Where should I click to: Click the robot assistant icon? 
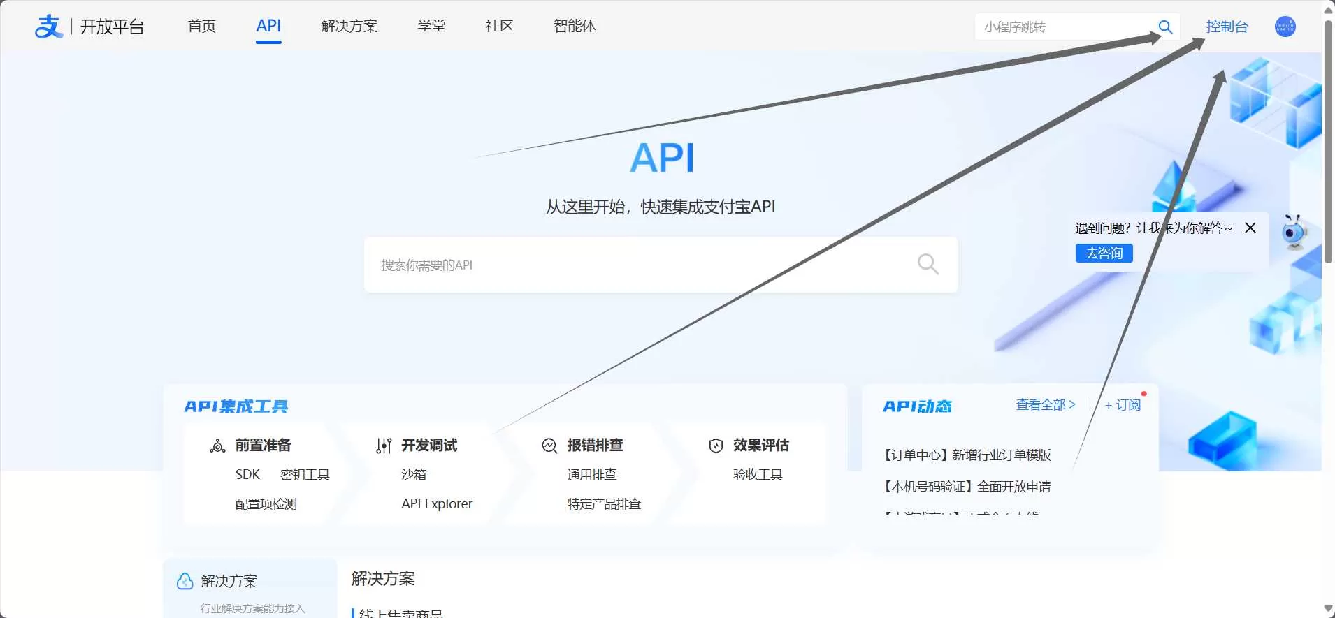[x=1294, y=233]
